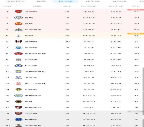Switch to the 球员榜 tab
The height and width of the screenshot is (127, 144).
tap(92, 1)
